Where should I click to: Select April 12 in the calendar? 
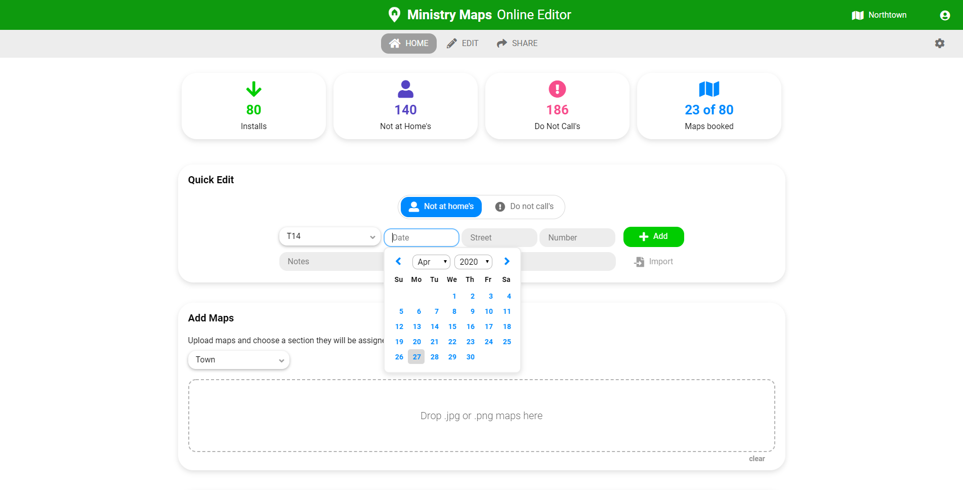pyautogui.click(x=399, y=326)
